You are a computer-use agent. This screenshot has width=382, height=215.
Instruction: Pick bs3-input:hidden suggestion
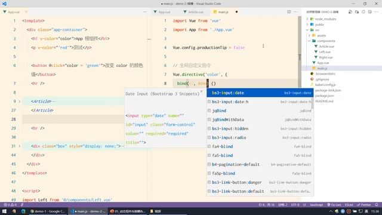tap(260, 128)
